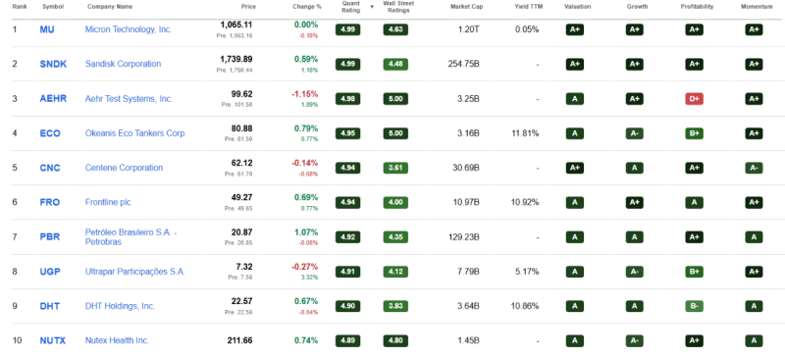Sort by the Change % column header
The height and width of the screenshot is (357, 785).
[x=307, y=7]
